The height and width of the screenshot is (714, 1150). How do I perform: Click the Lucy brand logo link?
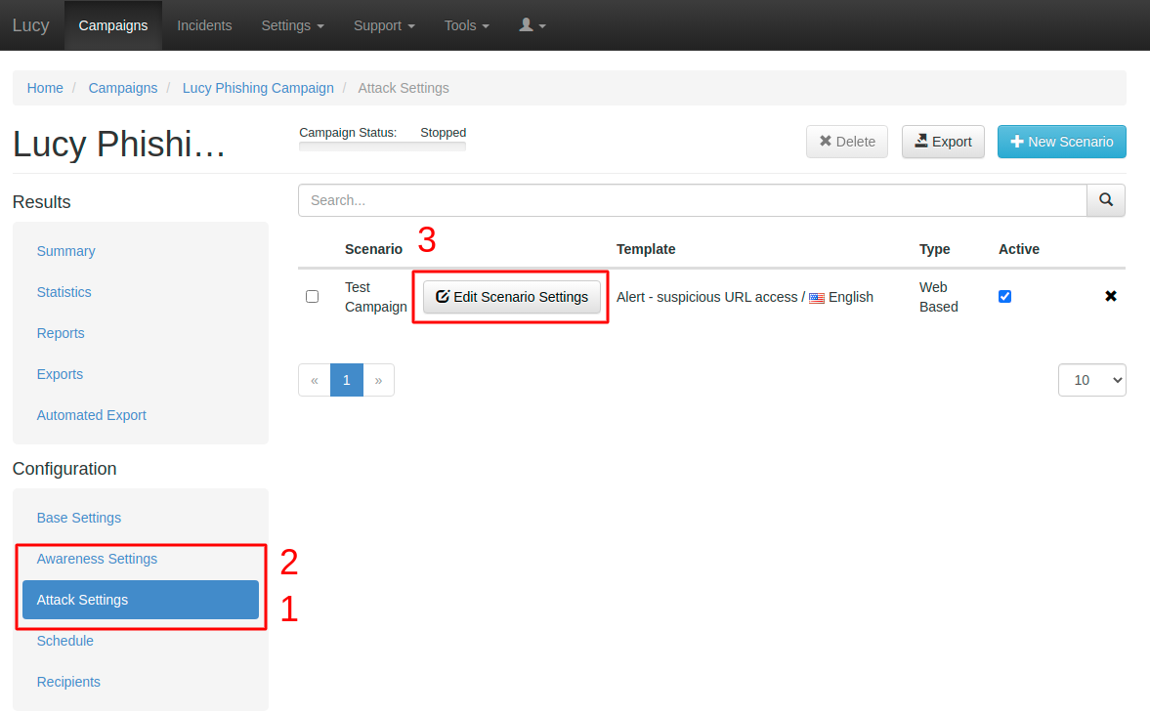31,25
